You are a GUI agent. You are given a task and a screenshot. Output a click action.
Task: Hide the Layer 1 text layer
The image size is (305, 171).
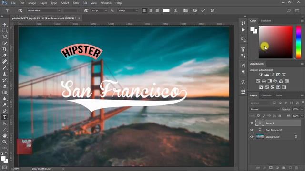coord(252,123)
